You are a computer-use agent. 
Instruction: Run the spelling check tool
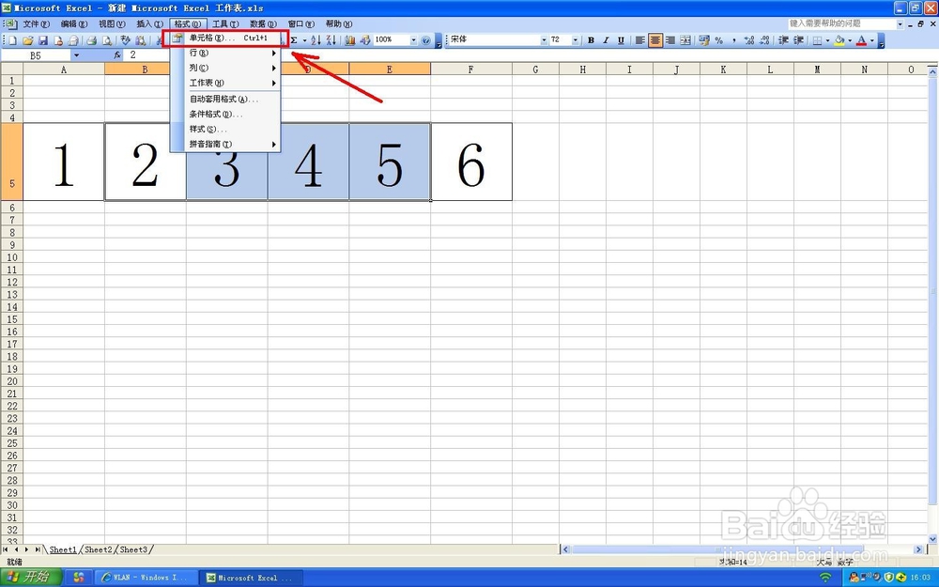point(125,40)
